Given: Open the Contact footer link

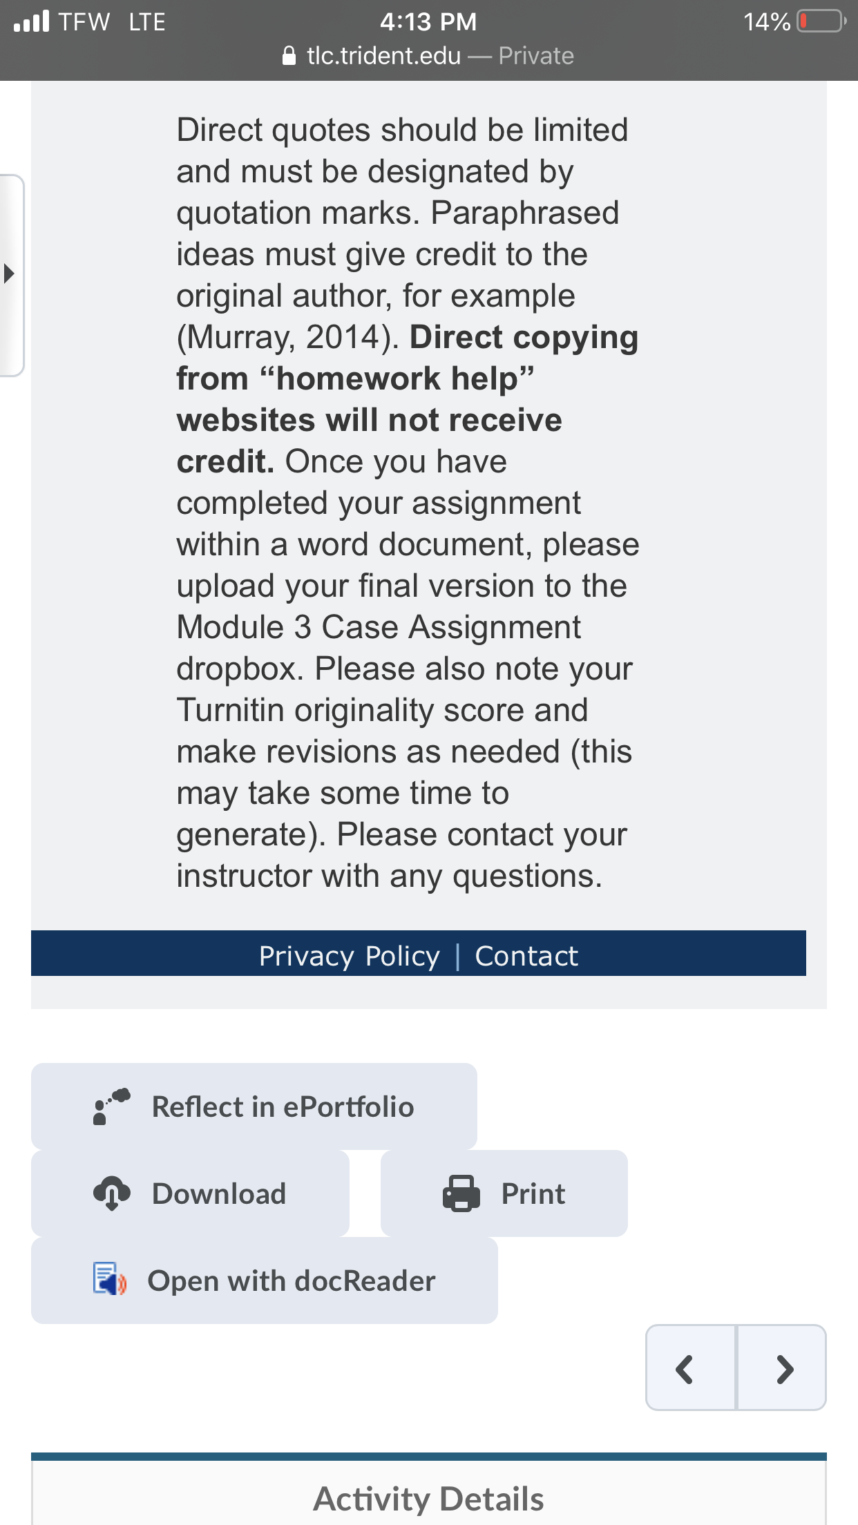Looking at the screenshot, I should pos(526,956).
